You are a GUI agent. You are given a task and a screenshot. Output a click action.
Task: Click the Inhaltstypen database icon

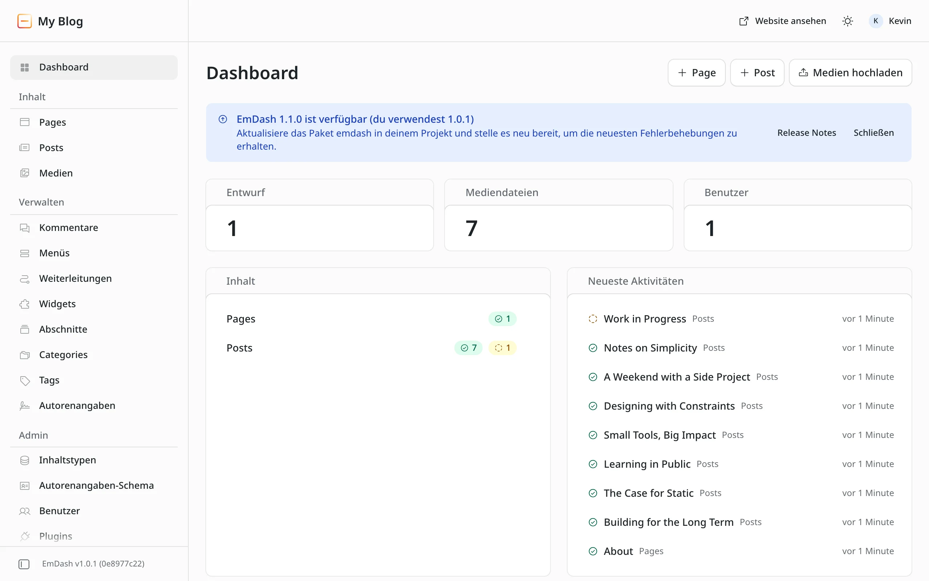25,460
